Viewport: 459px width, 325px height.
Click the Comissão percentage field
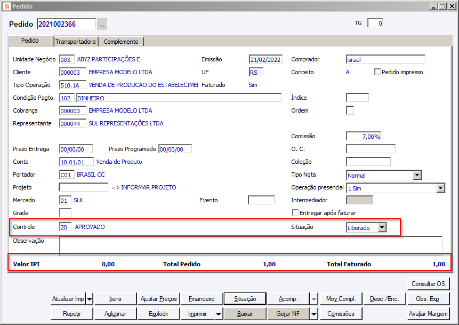click(363, 136)
